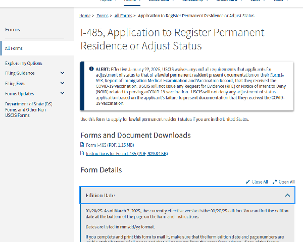Click the Edition Date chevron up icon
This screenshot has height=242, width=303.
pyautogui.click(x=287, y=195)
